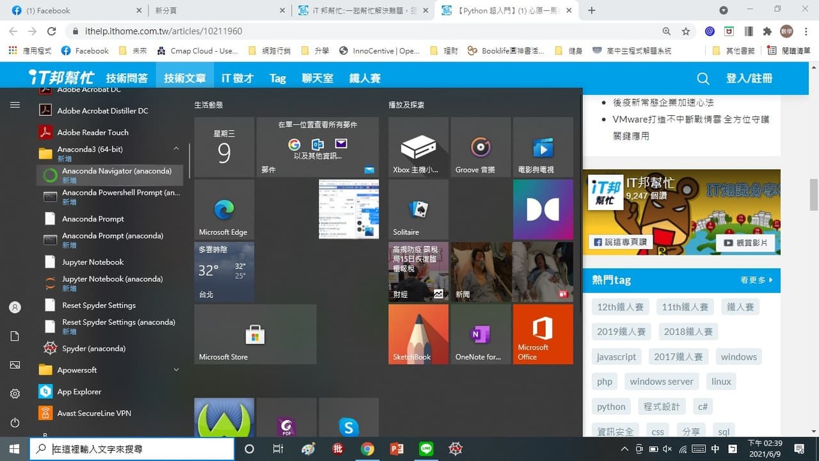This screenshot has width=819, height=461.
Task: Open Anaconda Powershell Prompt entry
Action: pyautogui.click(x=110, y=197)
